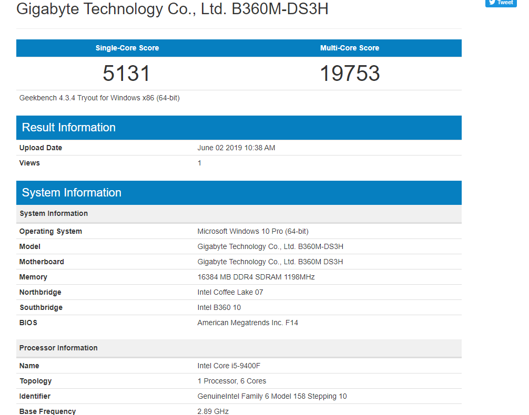Select the date June 02 2019 10:38 AM
Viewport: 529px width, 415px height.
(x=236, y=148)
